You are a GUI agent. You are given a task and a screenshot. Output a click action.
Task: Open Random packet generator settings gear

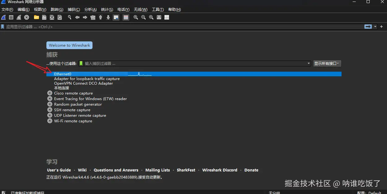pyautogui.click(x=50, y=104)
